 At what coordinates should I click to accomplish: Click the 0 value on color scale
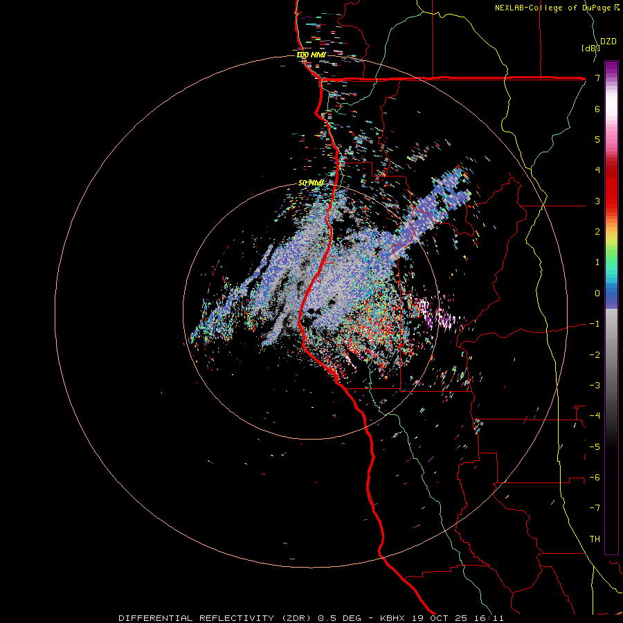pyautogui.click(x=597, y=294)
